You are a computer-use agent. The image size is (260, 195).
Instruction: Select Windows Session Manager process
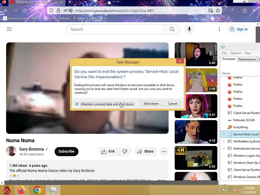pos(240,177)
